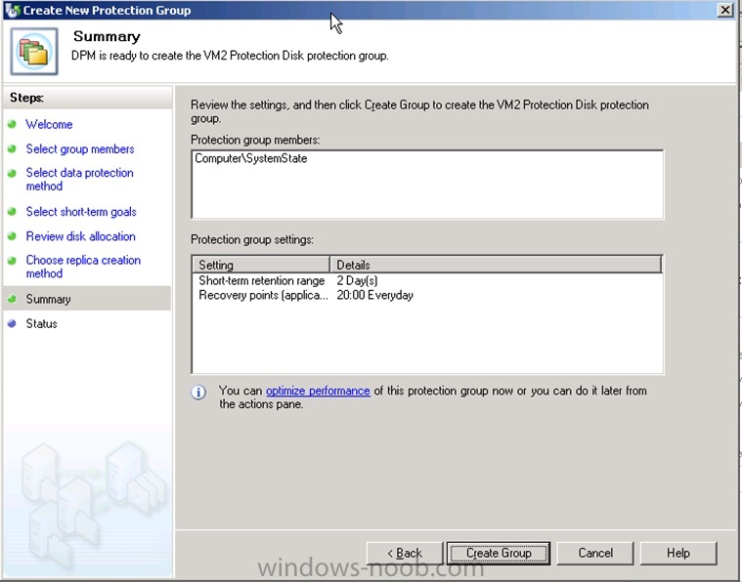This screenshot has height=582, width=742.
Task: Click the green bullet beside Welcome
Action: click(x=13, y=124)
